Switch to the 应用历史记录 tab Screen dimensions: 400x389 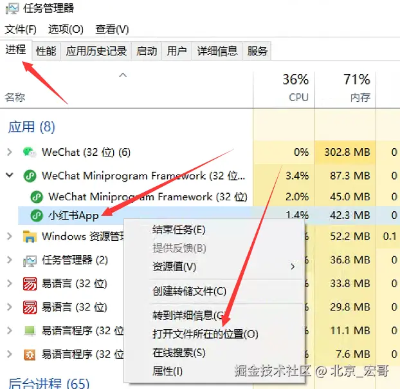pyautogui.click(x=96, y=51)
